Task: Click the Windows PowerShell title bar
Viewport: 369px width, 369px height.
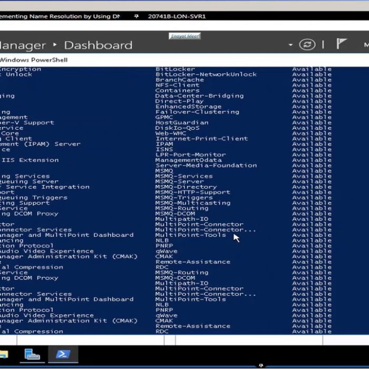Action: [184, 60]
